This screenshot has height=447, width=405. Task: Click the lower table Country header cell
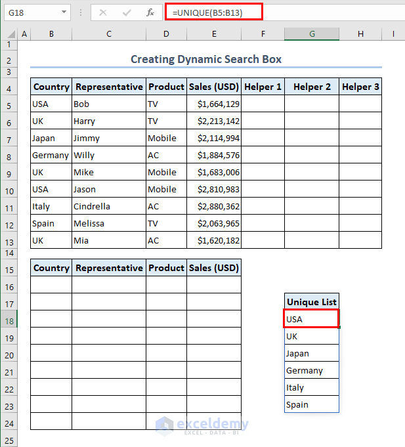point(51,268)
